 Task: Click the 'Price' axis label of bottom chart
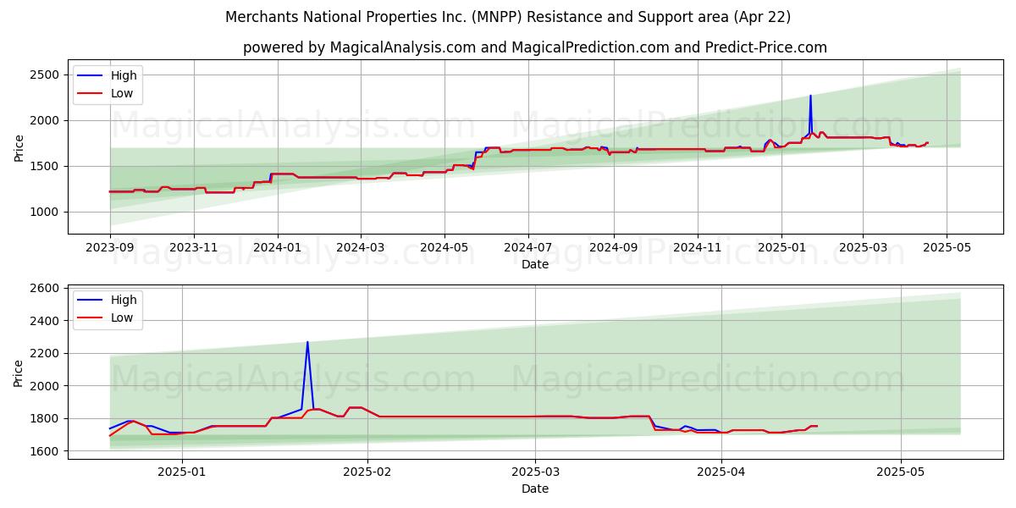tap(19, 373)
